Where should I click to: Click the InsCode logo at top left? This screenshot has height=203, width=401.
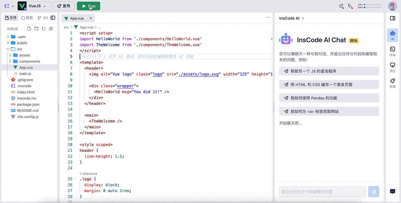click(7, 6)
